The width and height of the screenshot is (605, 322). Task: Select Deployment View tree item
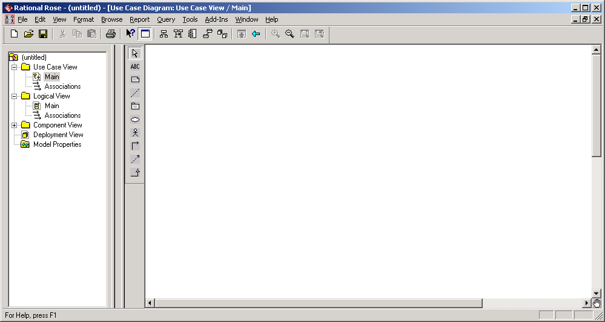(58, 135)
